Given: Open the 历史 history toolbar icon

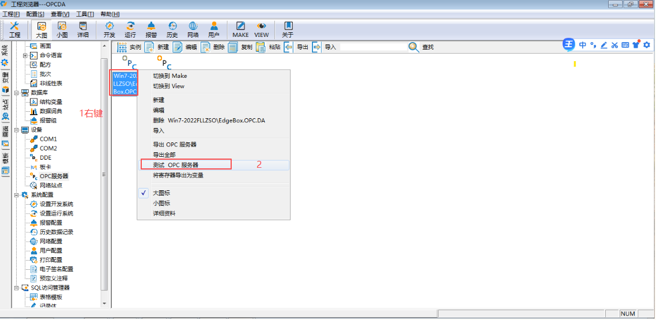Looking at the screenshot, I should [x=172, y=27].
